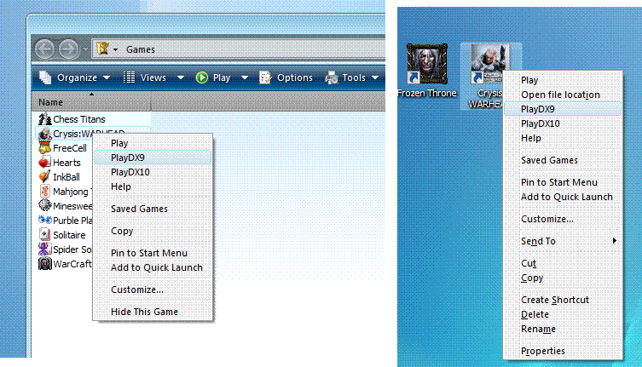The image size is (642, 367).
Task: Expand the Views dropdown arrow
Action: [x=181, y=77]
